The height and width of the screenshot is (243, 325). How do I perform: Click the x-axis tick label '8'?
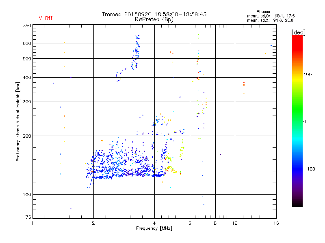215,223
